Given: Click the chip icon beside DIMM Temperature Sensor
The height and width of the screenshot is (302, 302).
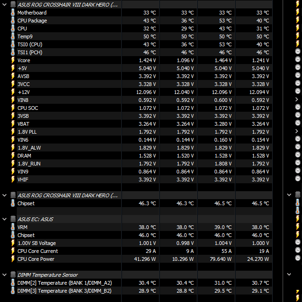Looking at the screenshot, I should (x=13, y=275).
